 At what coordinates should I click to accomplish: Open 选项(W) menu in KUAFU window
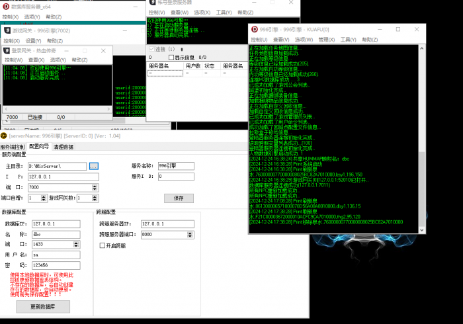pos(304,40)
